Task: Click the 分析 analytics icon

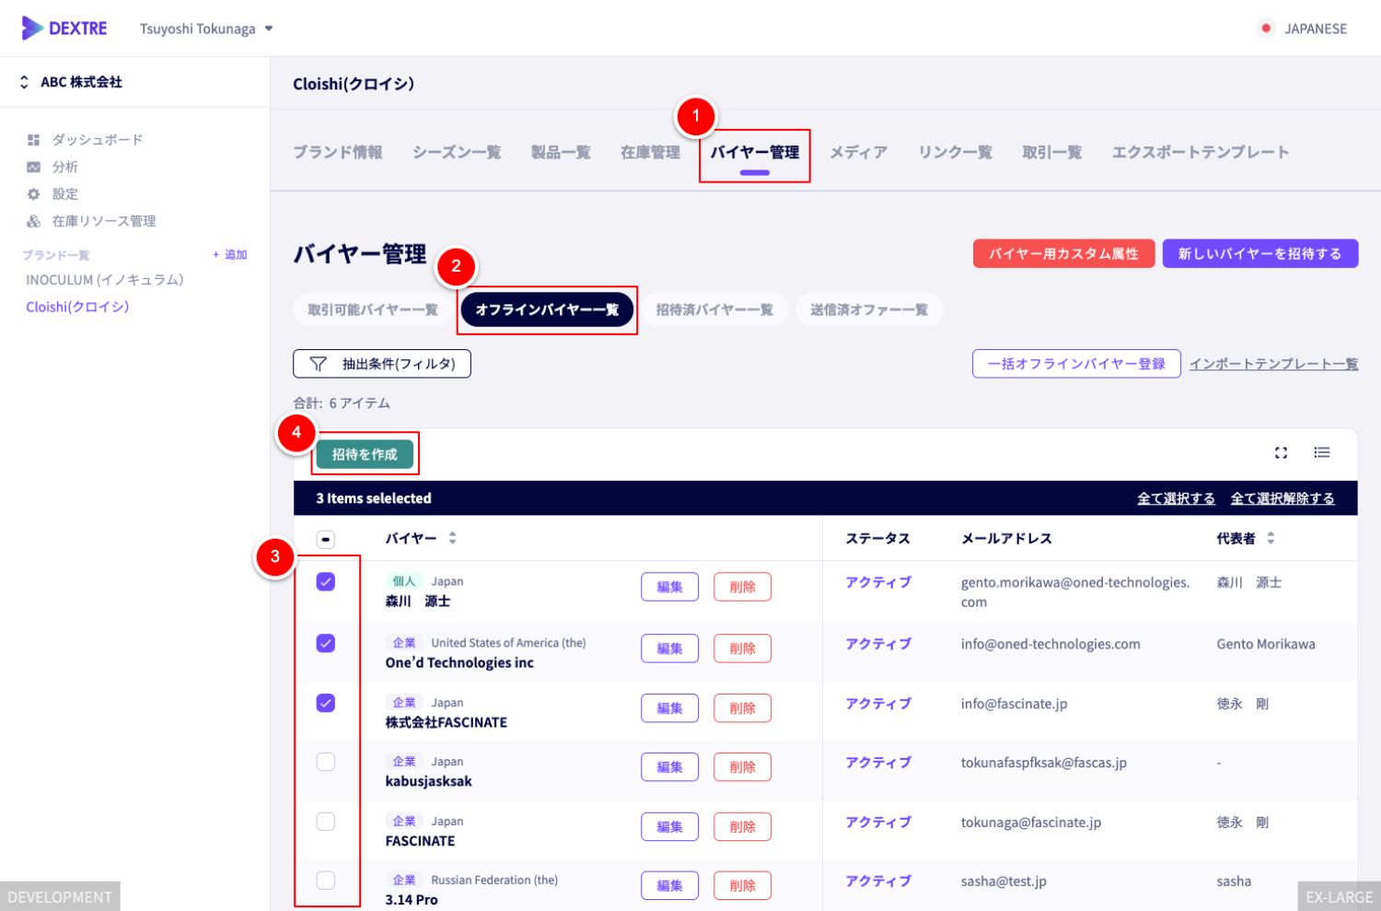Action: [x=34, y=167]
